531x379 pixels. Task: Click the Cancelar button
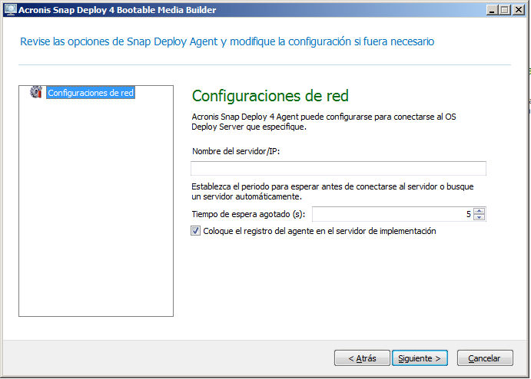tap(485, 358)
